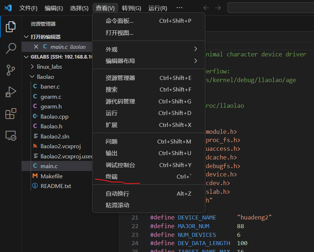Close main.c in open editors list
Viewport: 314px width, 252px height.
click(36, 47)
